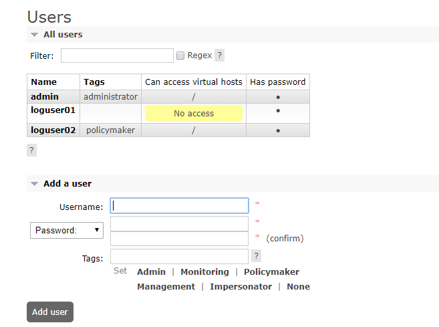Click the first password input field
Viewport: 439px width, 327px height.
click(180, 223)
